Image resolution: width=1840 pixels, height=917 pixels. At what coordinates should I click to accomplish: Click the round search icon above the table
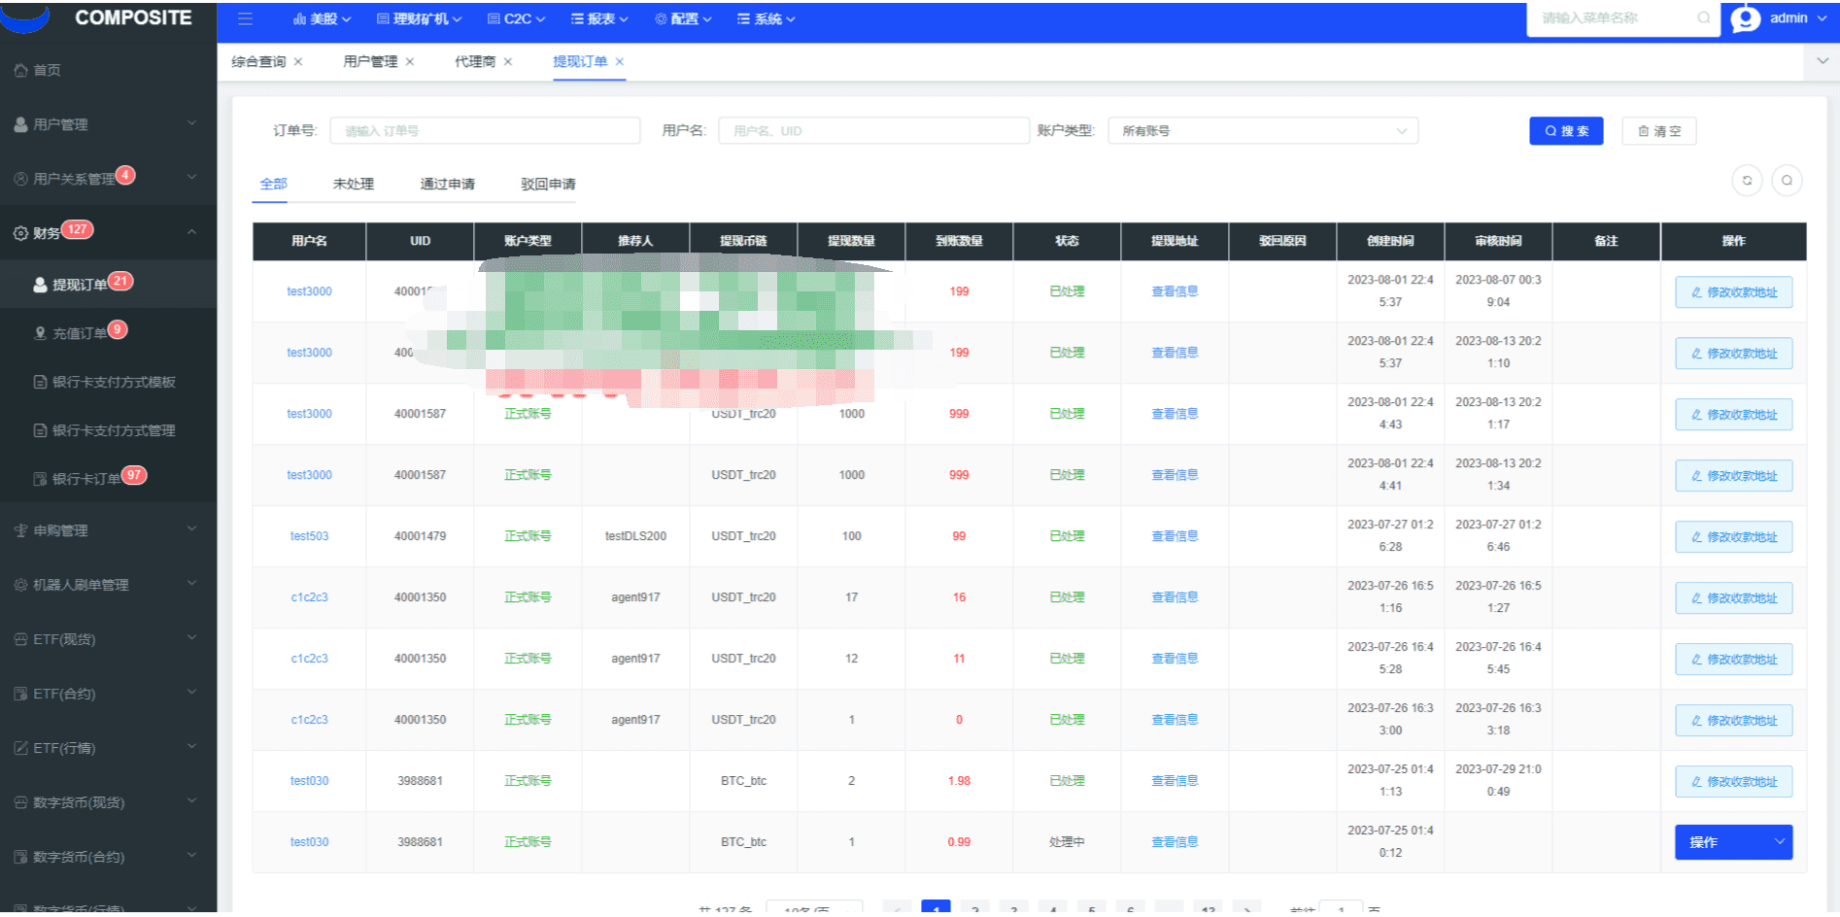[x=1787, y=181]
